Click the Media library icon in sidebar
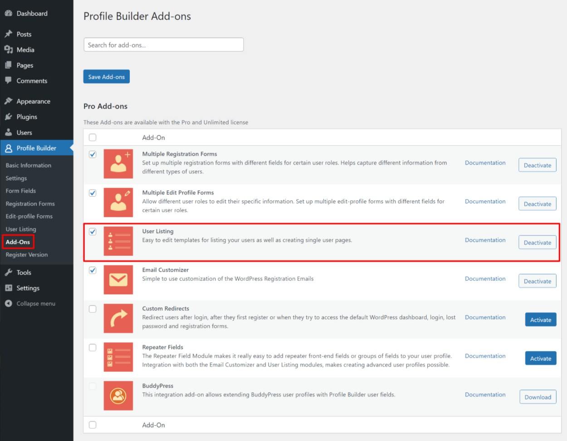567x441 pixels. click(10, 50)
